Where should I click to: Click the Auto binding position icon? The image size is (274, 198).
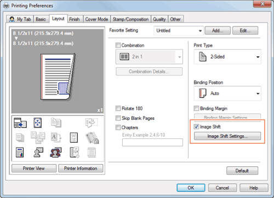(x=203, y=93)
